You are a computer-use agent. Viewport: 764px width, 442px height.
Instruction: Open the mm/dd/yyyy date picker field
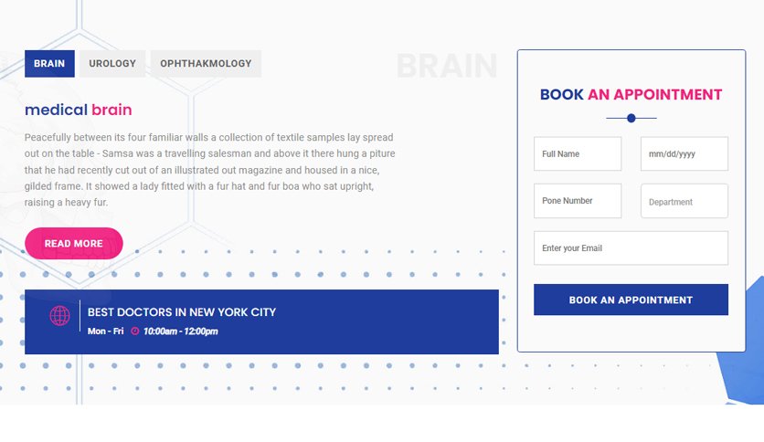pos(684,153)
